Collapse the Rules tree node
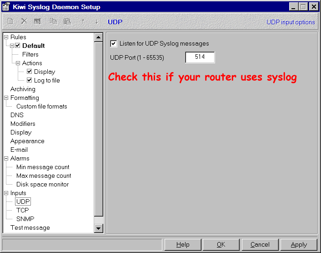The width and height of the screenshot is (321, 253). 6,37
